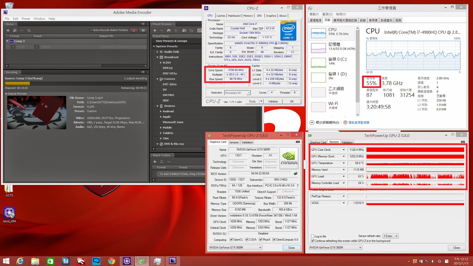This screenshot has height=266, width=473.
Task: Click the Validate button in CPU-Z
Action: (273, 101)
